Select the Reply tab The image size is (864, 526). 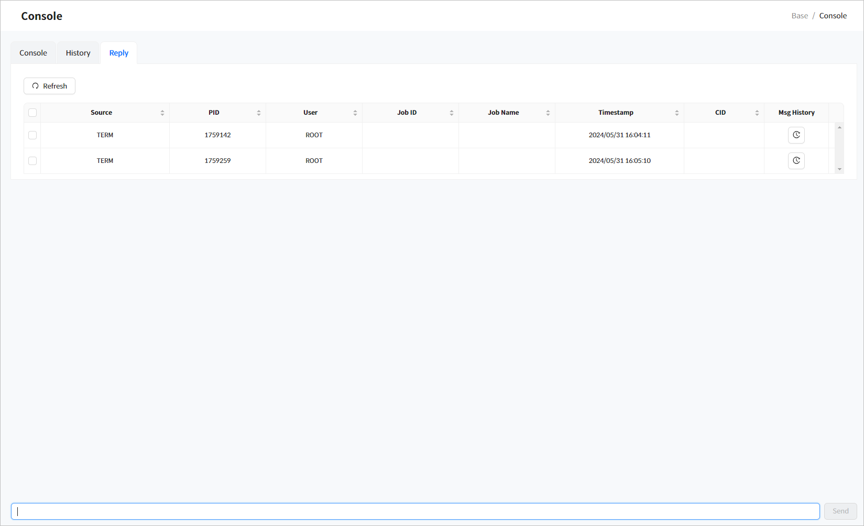tap(119, 53)
